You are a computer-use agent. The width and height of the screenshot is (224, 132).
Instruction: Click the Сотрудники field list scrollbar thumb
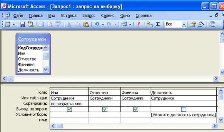tap(45, 56)
